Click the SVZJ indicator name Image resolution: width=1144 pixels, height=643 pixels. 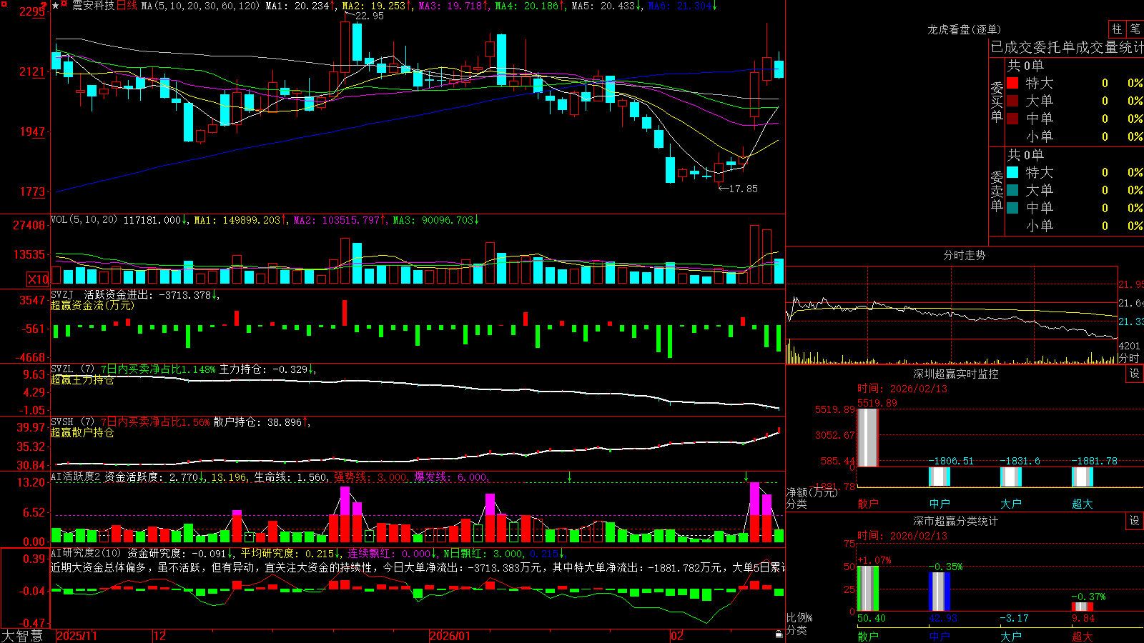pos(62,294)
